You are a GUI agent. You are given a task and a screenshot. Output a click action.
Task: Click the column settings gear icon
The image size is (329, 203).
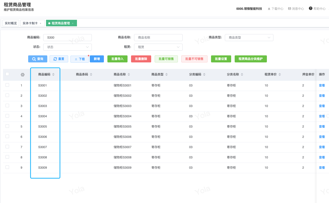click(x=23, y=75)
